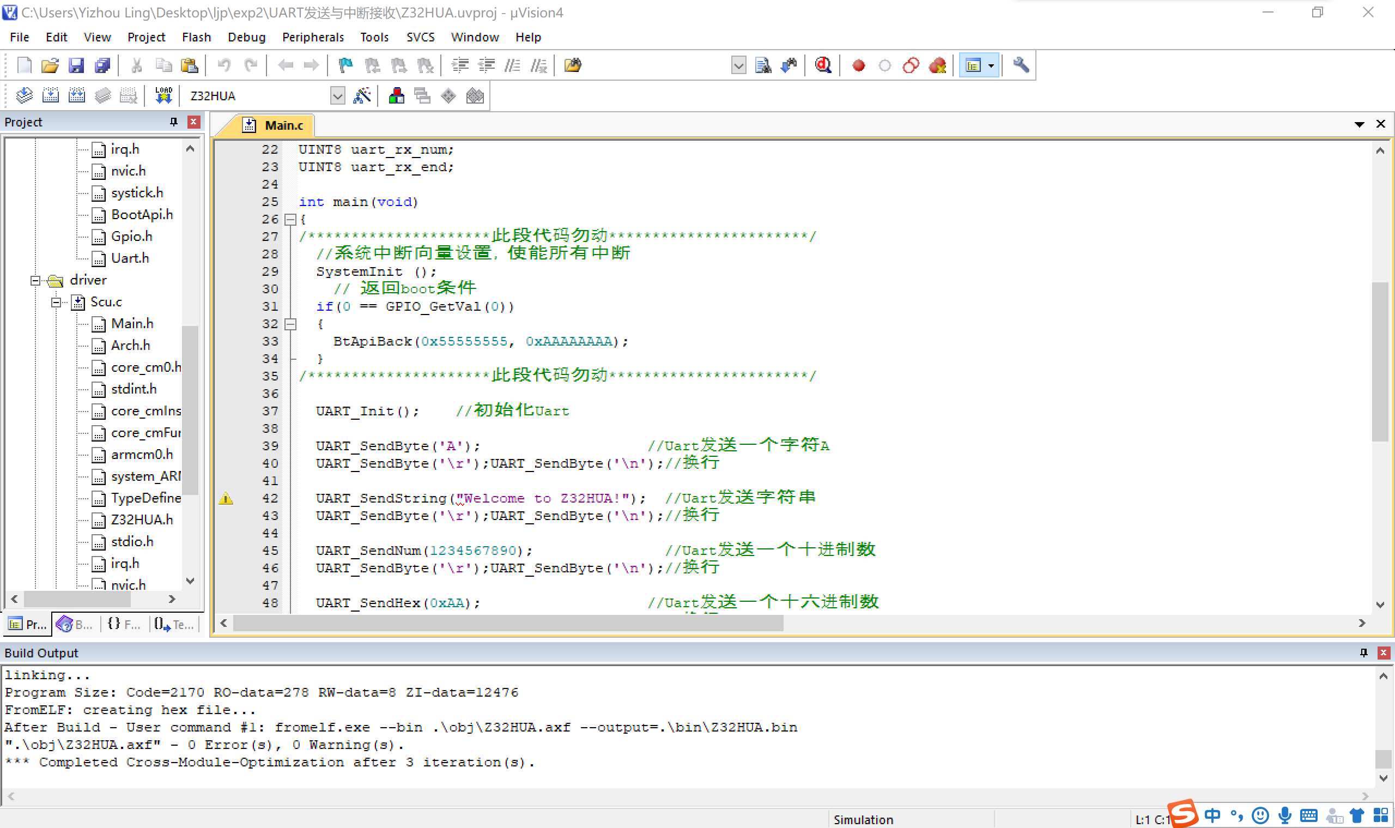The width and height of the screenshot is (1395, 828).
Task: Comment out selection icon
Action: click(x=513, y=65)
